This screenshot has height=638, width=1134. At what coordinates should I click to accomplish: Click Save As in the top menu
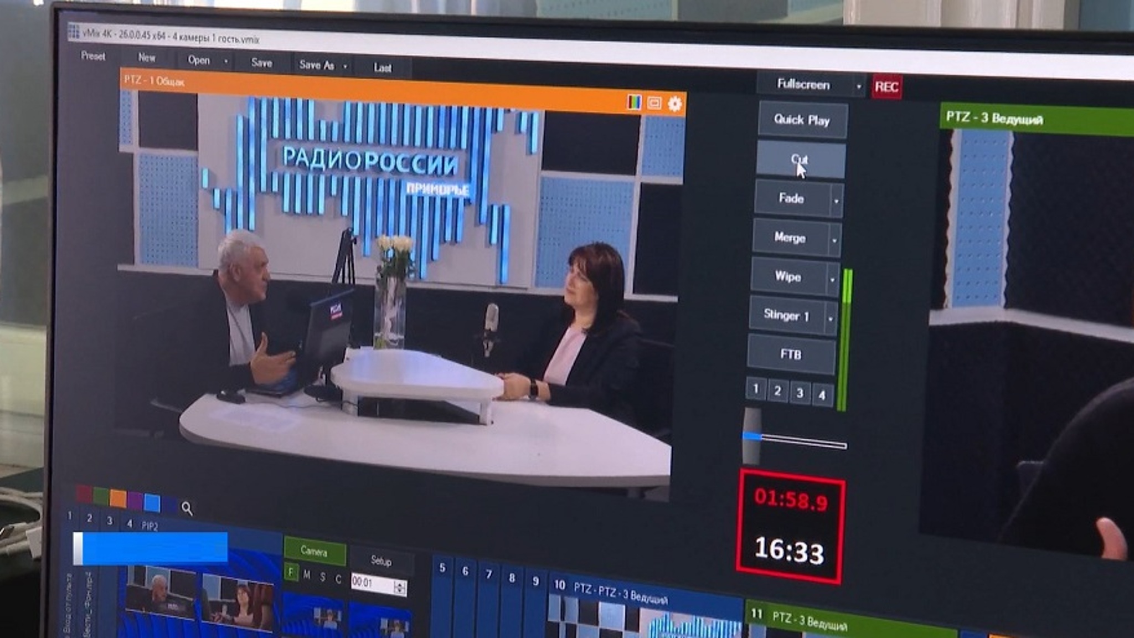coord(317,65)
